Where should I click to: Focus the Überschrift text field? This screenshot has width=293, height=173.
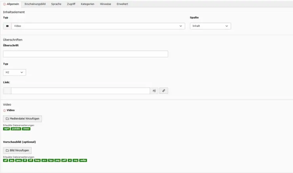point(86,54)
